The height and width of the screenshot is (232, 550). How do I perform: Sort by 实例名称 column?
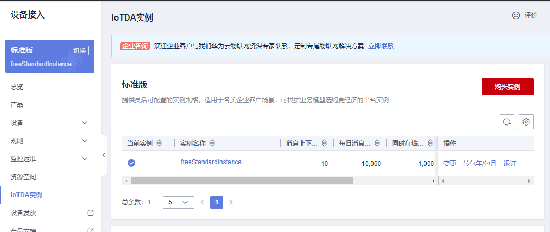click(x=212, y=144)
